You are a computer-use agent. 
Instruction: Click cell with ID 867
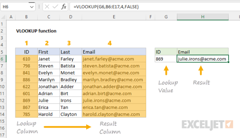26,107
